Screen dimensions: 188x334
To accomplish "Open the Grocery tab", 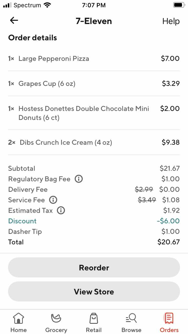I will (56, 323).
